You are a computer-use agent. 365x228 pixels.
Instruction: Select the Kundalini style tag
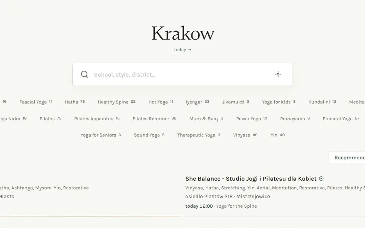tap(322, 102)
